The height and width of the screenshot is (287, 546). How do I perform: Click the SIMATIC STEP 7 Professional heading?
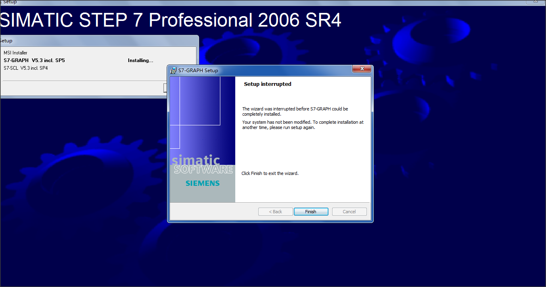coord(170,21)
